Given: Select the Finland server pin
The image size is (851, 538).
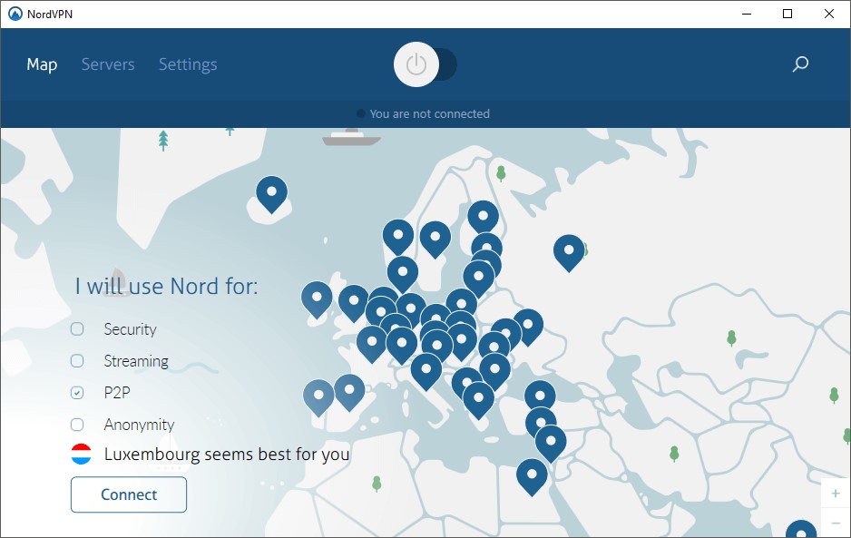Looking at the screenshot, I should click(x=483, y=216).
